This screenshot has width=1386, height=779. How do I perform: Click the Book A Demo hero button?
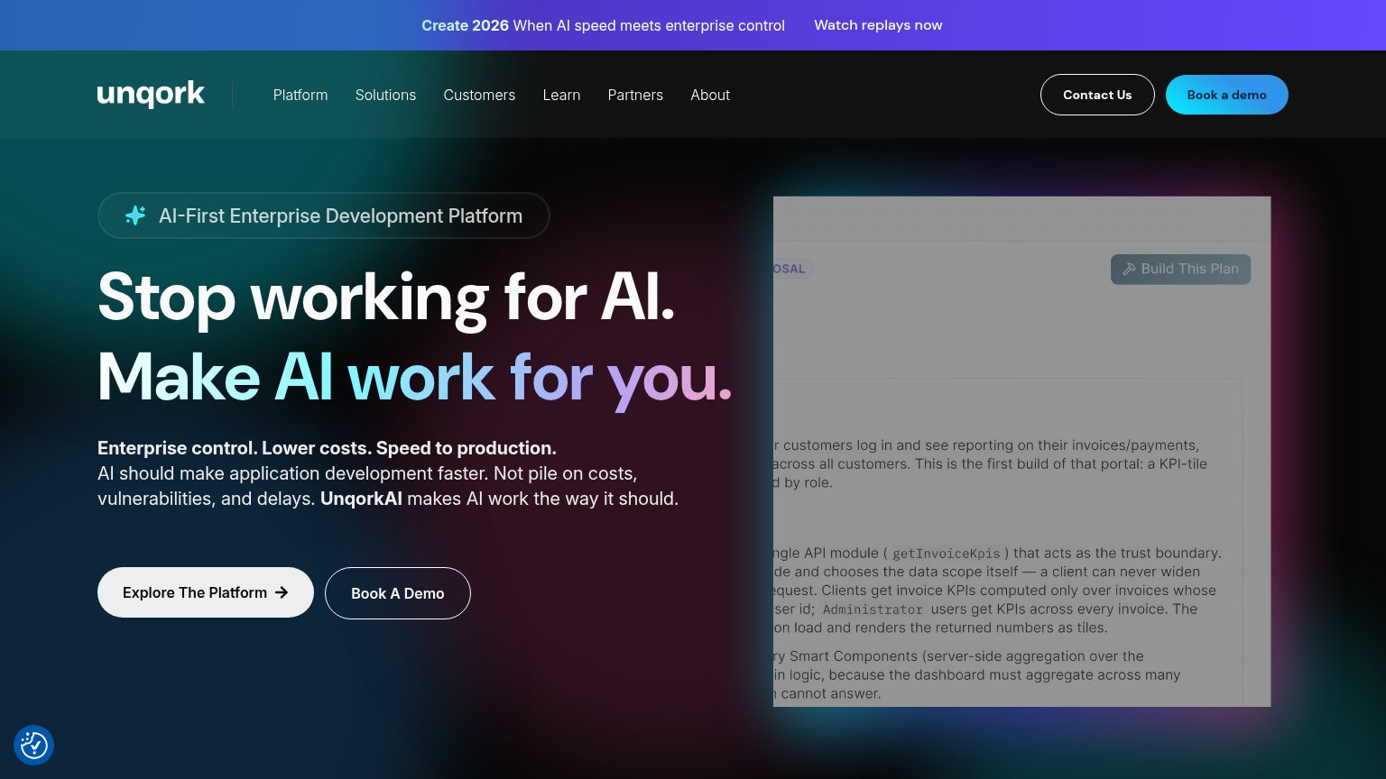click(x=398, y=593)
